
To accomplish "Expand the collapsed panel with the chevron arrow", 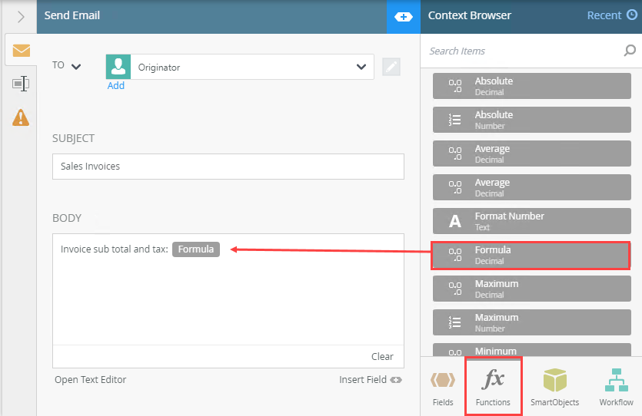I will pyautogui.click(x=21, y=17).
